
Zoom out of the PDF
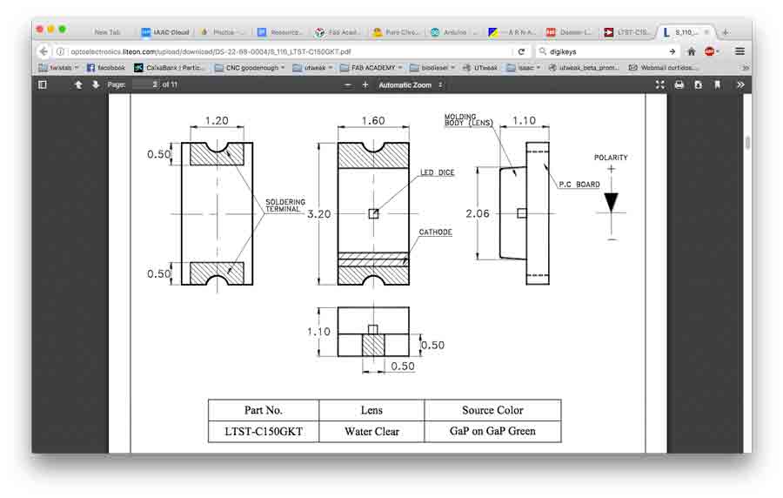click(x=348, y=84)
